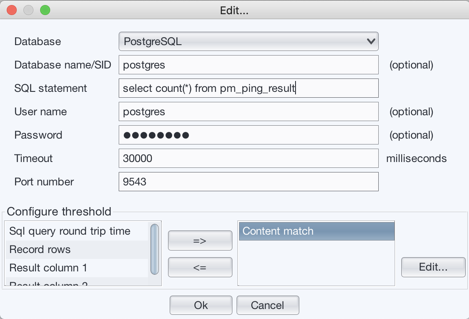Click the Database name/SID input field
Image resolution: width=469 pixels, height=319 pixels.
(x=248, y=65)
